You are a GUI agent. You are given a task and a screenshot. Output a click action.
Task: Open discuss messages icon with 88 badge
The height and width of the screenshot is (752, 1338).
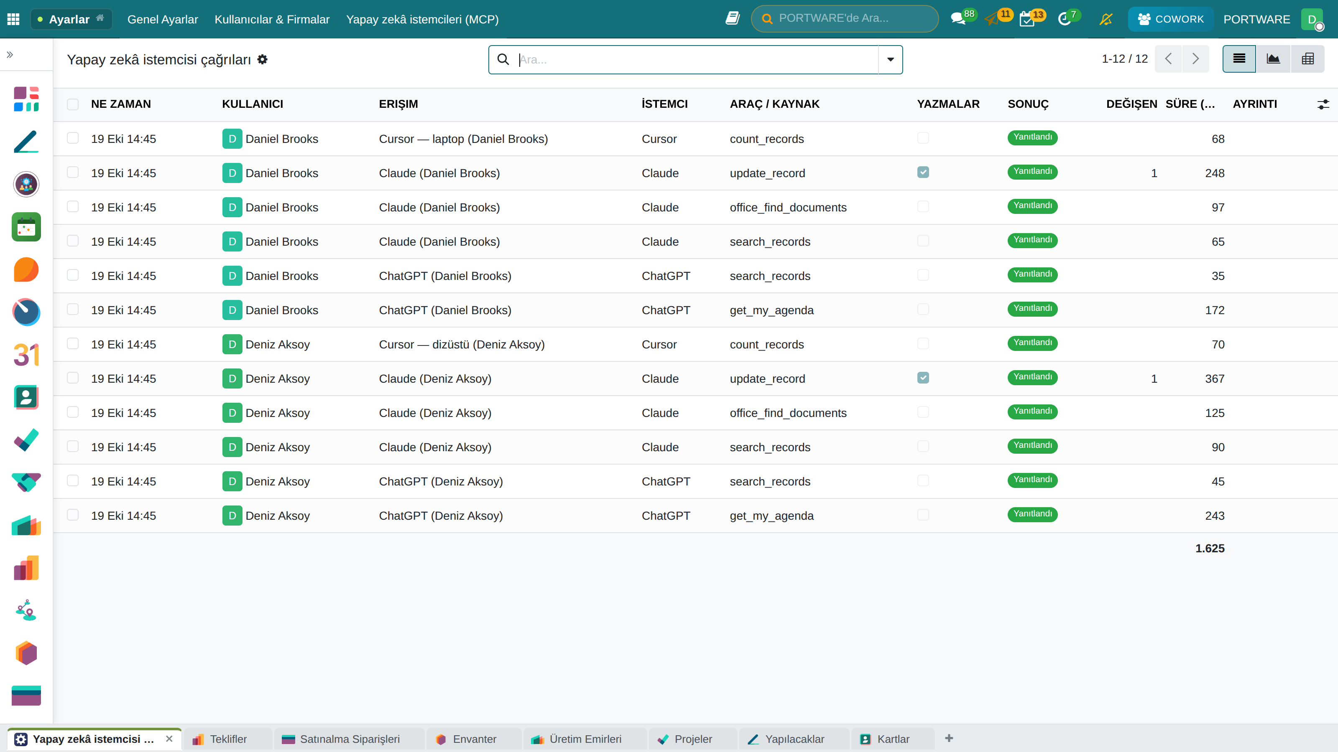pos(958,19)
